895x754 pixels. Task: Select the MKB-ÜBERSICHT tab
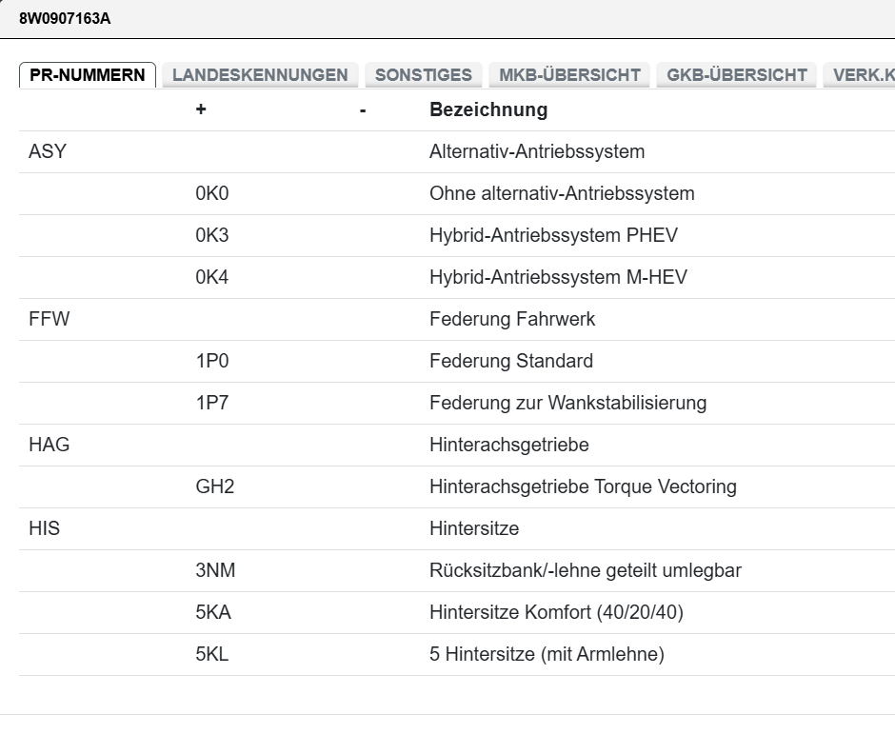(569, 75)
